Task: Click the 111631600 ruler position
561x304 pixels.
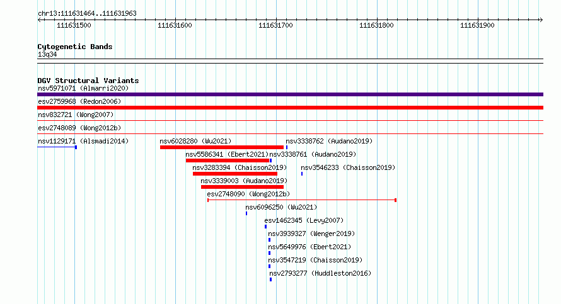Action: click(175, 25)
